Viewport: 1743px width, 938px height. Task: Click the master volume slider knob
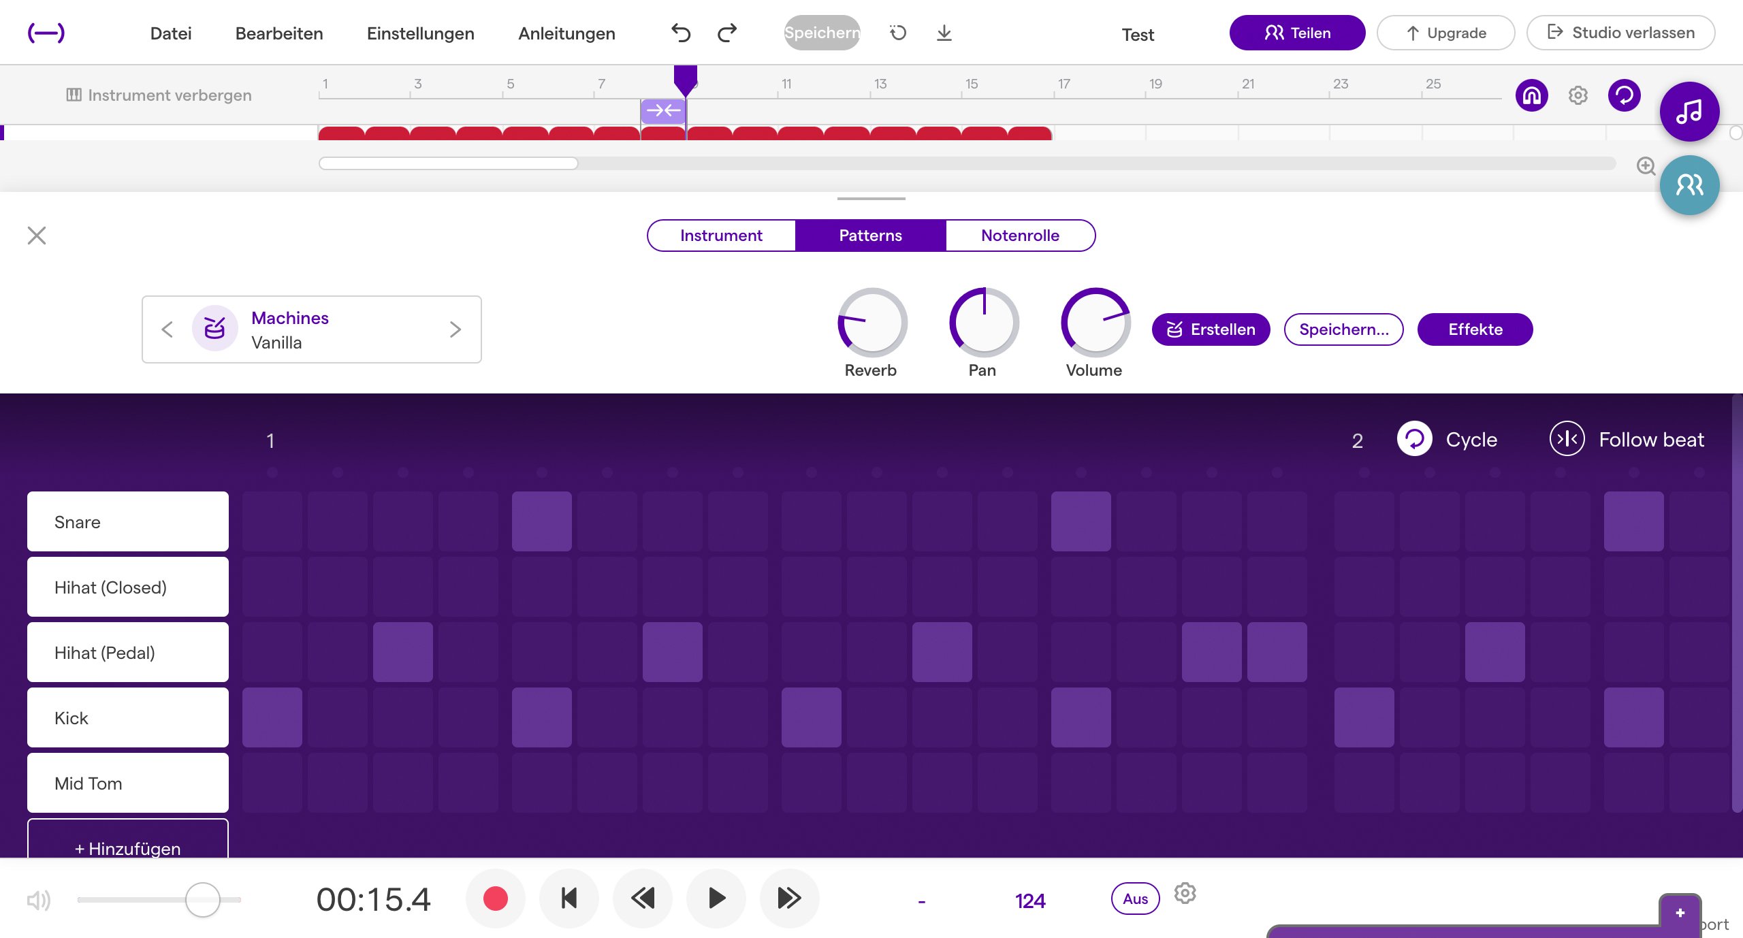click(x=202, y=900)
